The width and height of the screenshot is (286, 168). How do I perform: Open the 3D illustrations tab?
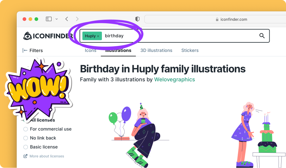(x=156, y=50)
